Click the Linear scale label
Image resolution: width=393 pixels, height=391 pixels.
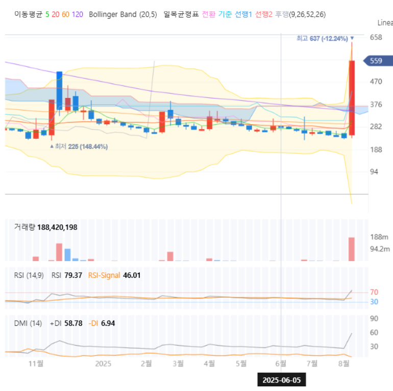(x=385, y=23)
